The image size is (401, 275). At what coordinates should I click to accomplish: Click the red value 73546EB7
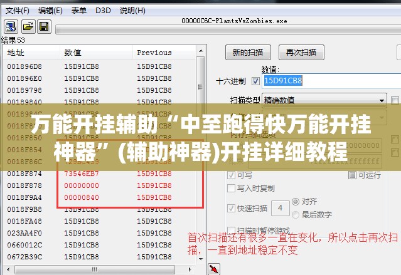click(x=82, y=174)
